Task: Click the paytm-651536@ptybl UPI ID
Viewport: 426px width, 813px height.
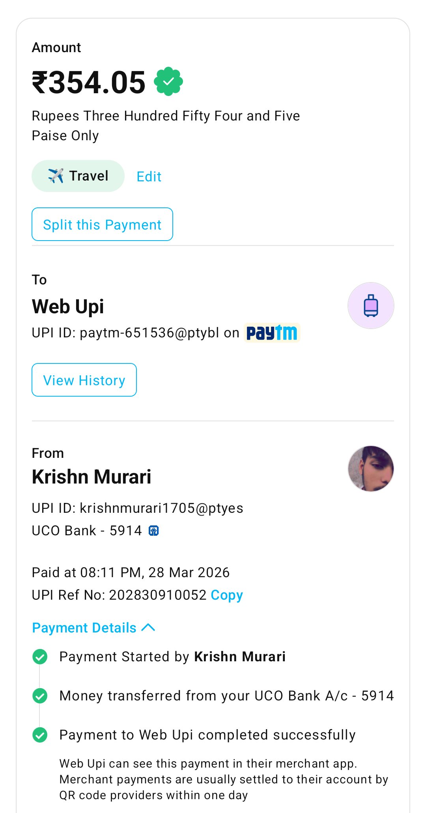Action: click(x=149, y=333)
